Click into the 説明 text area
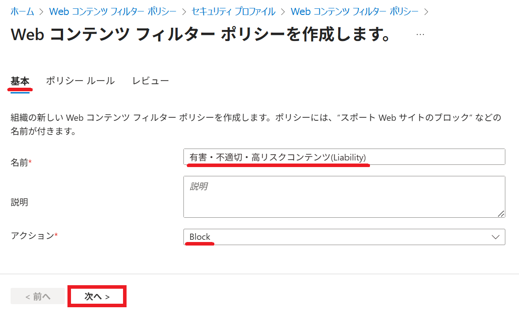 click(344, 197)
